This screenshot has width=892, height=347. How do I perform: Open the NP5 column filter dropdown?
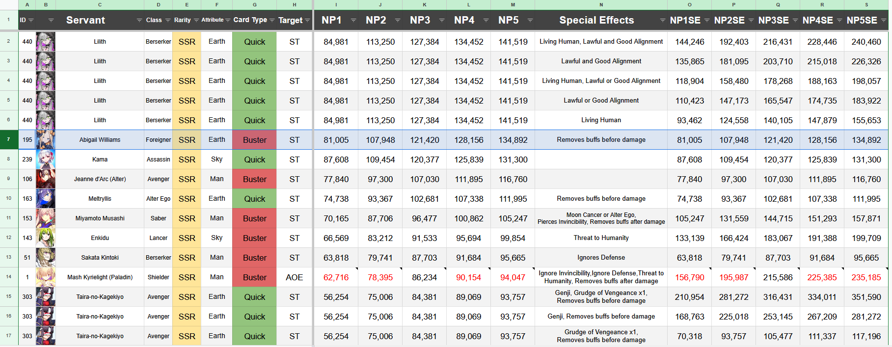(x=530, y=20)
